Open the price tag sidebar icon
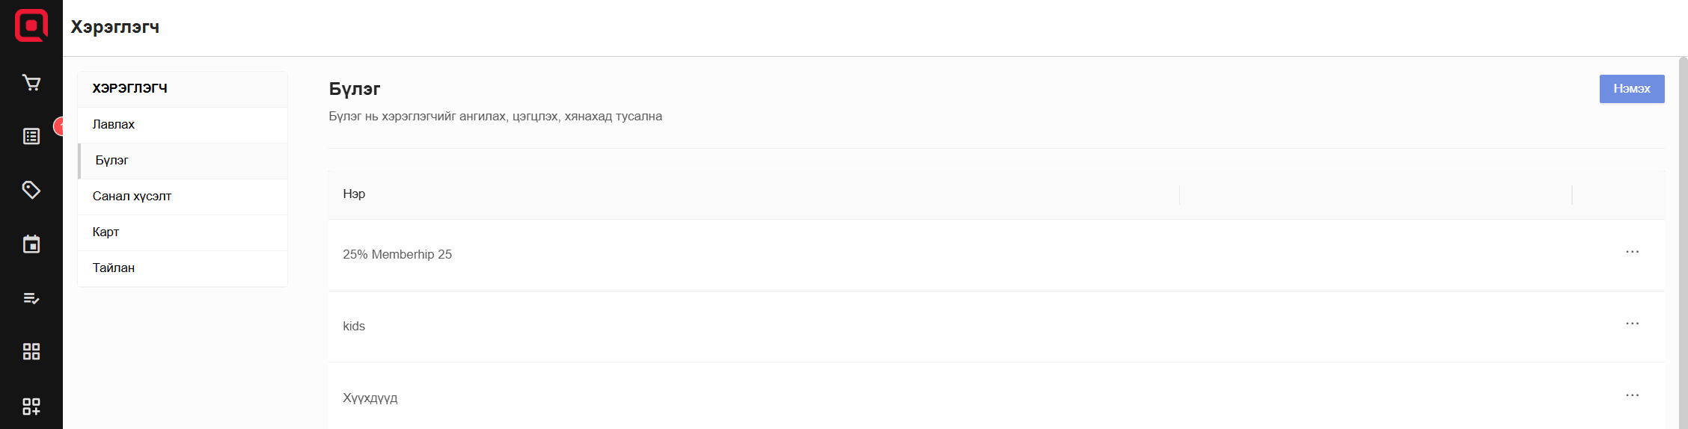1688x429 pixels. tap(31, 190)
